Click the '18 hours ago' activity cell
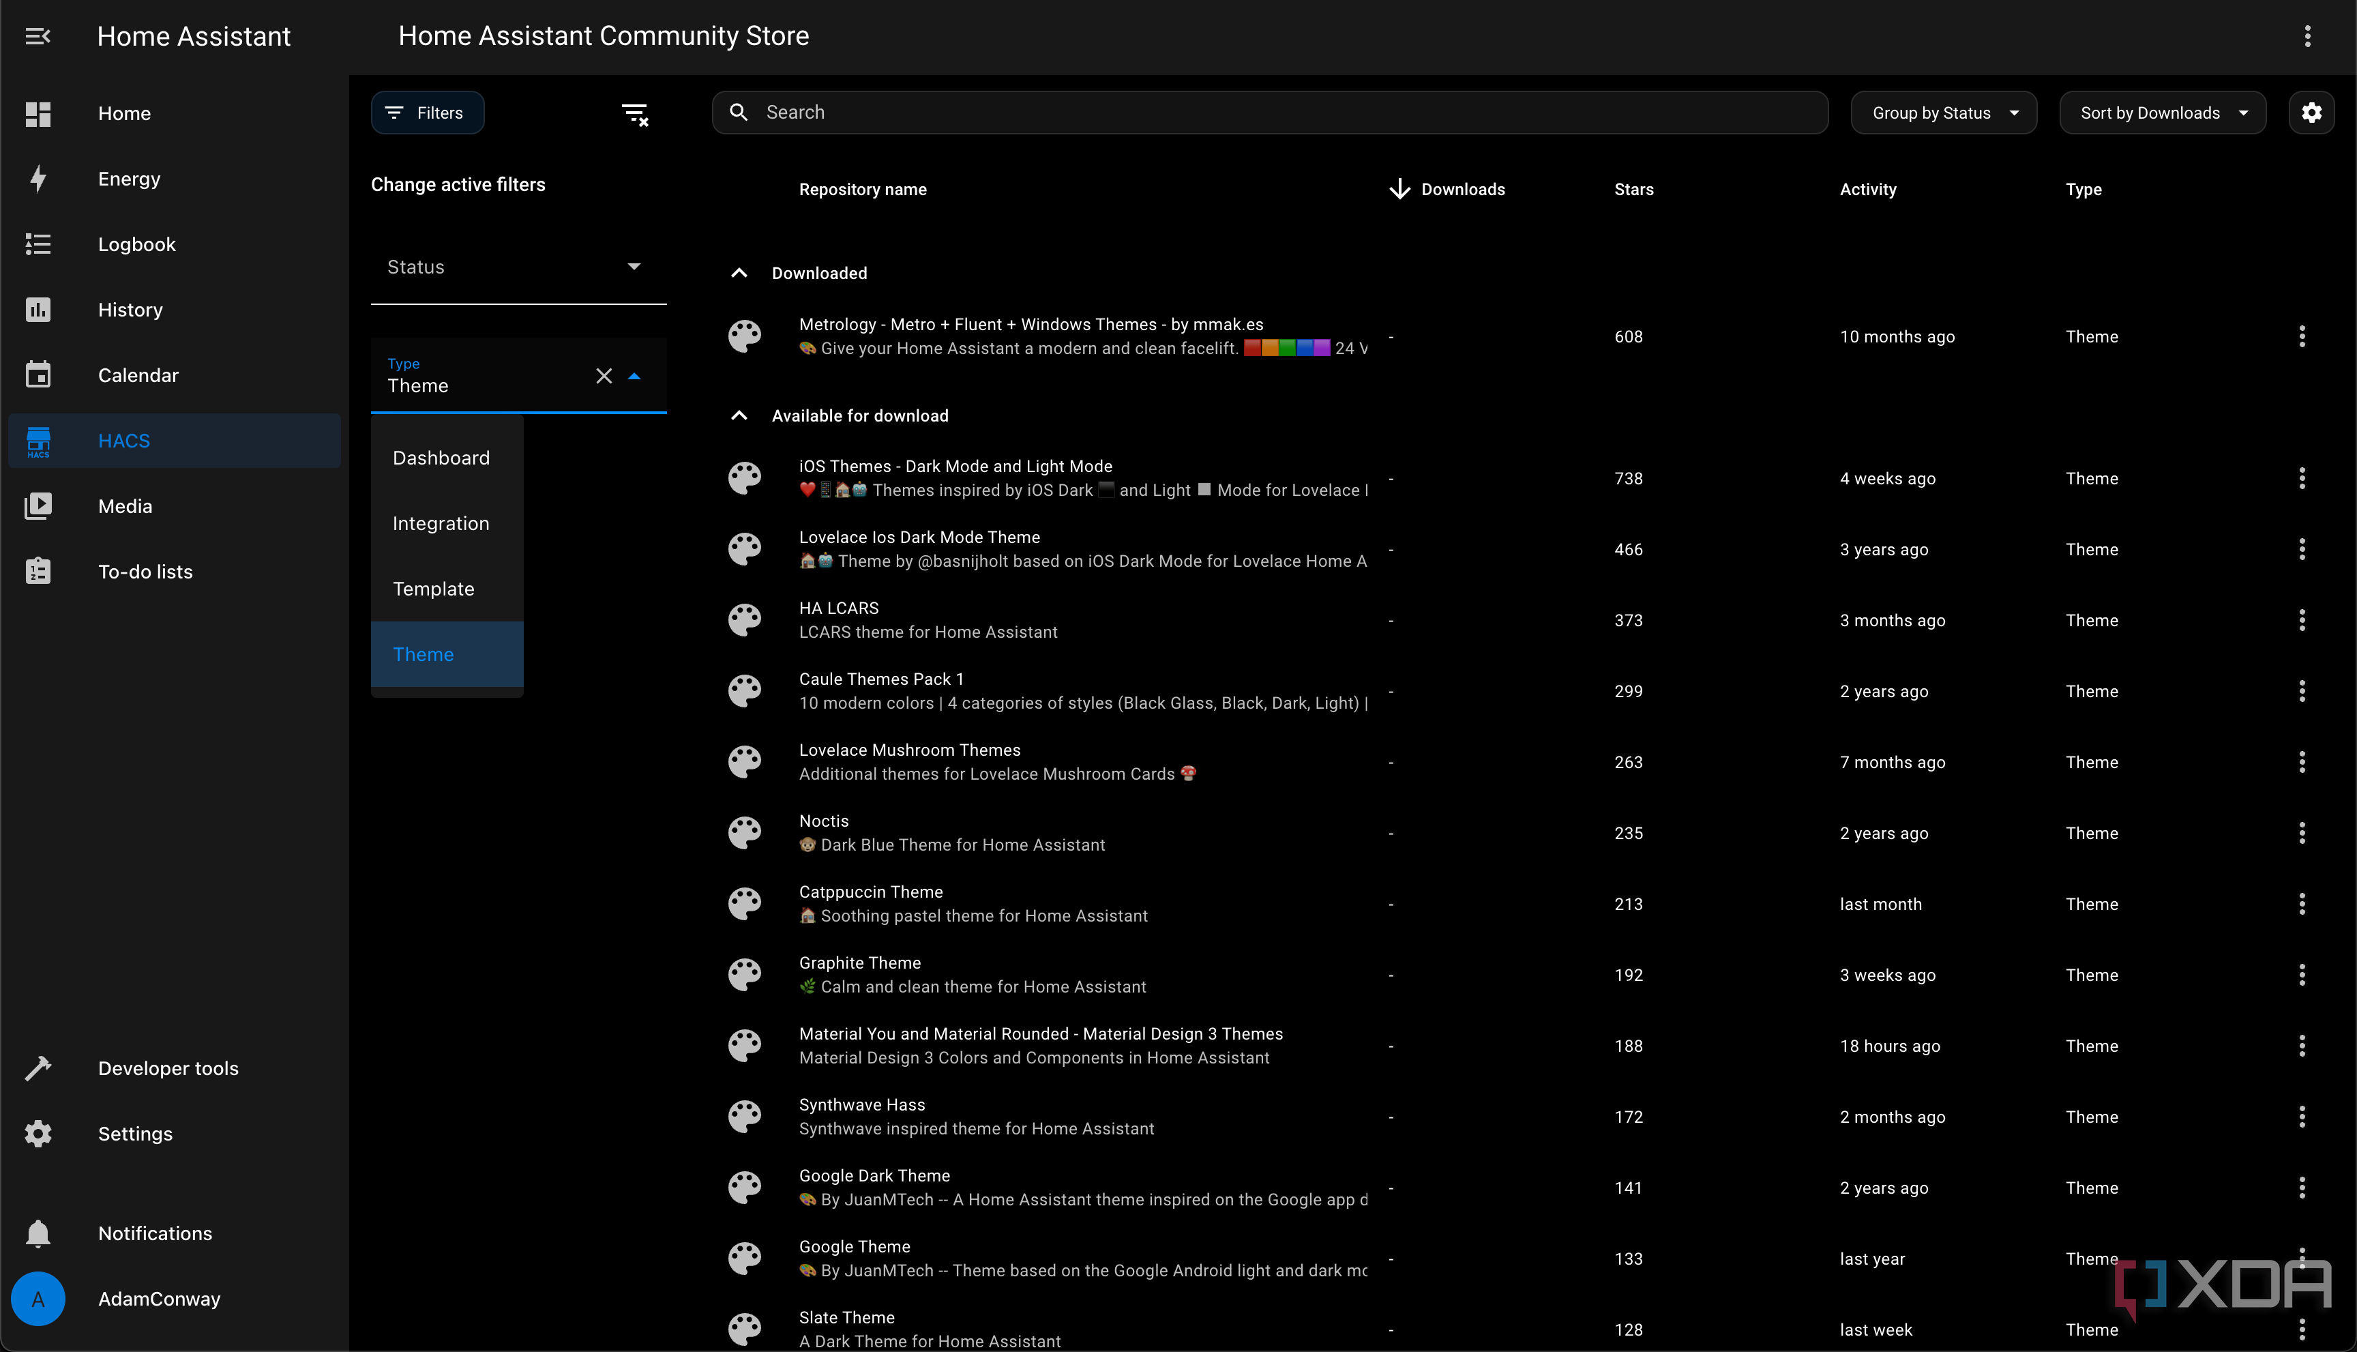 [1890, 1046]
